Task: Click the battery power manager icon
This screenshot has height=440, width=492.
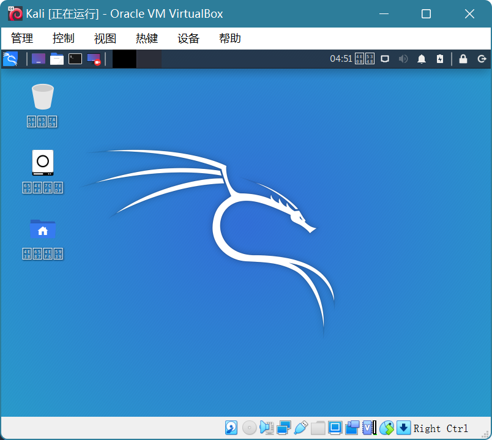Action: coord(440,59)
